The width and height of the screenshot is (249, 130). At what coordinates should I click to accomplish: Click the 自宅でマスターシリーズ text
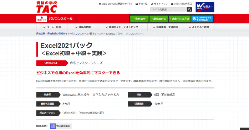86,63
